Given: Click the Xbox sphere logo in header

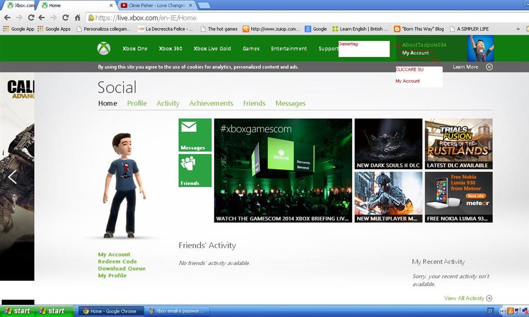Looking at the screenshot, I should pyautogui.click(x=104, y=49).
